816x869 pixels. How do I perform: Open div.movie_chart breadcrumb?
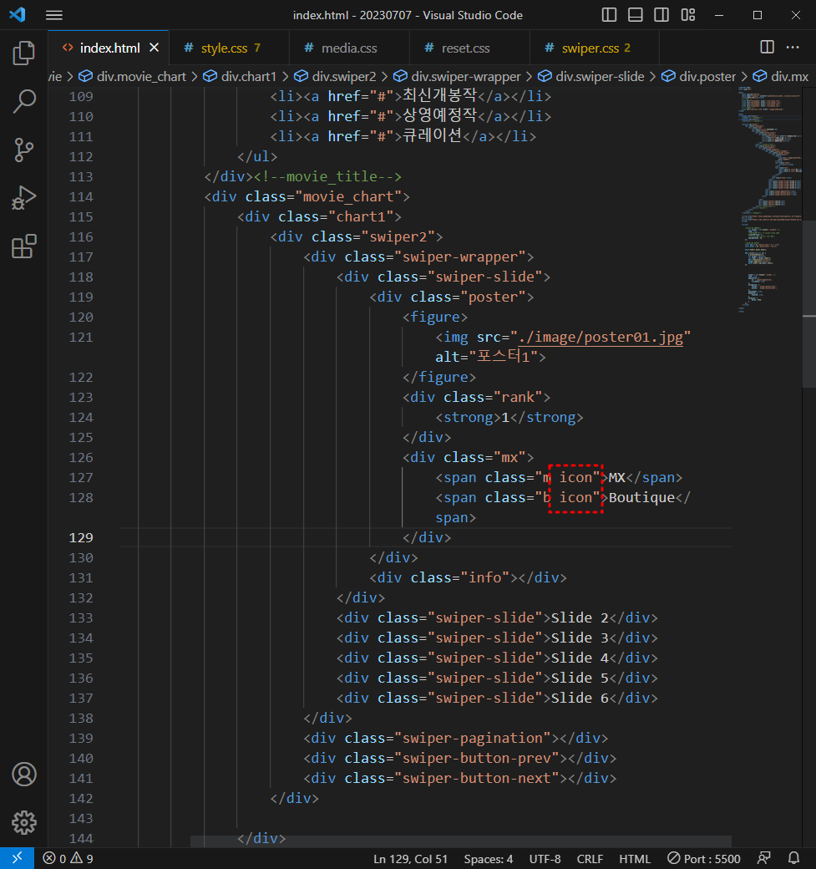[133, 77]
